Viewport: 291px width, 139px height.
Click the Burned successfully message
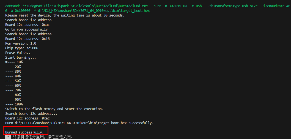click(24, 132)
